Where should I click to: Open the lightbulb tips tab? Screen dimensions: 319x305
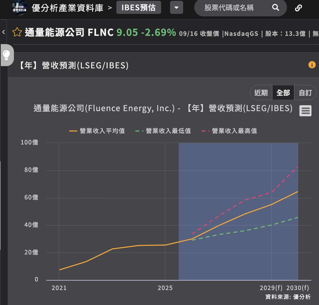[x=7, y=55]
